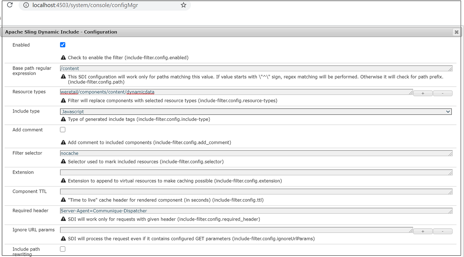Click the warning icon beside 'Add comment to included components'
The height and width of the screenshot is (257, 464).
point(63,143)
